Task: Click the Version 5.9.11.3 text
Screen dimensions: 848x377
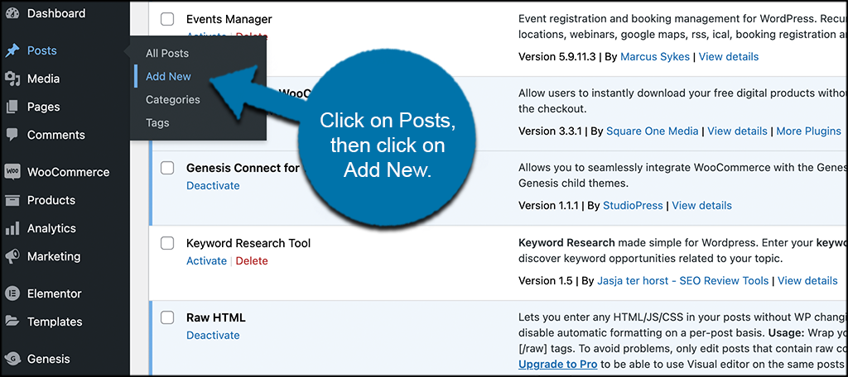Action: tap(557, 57)
